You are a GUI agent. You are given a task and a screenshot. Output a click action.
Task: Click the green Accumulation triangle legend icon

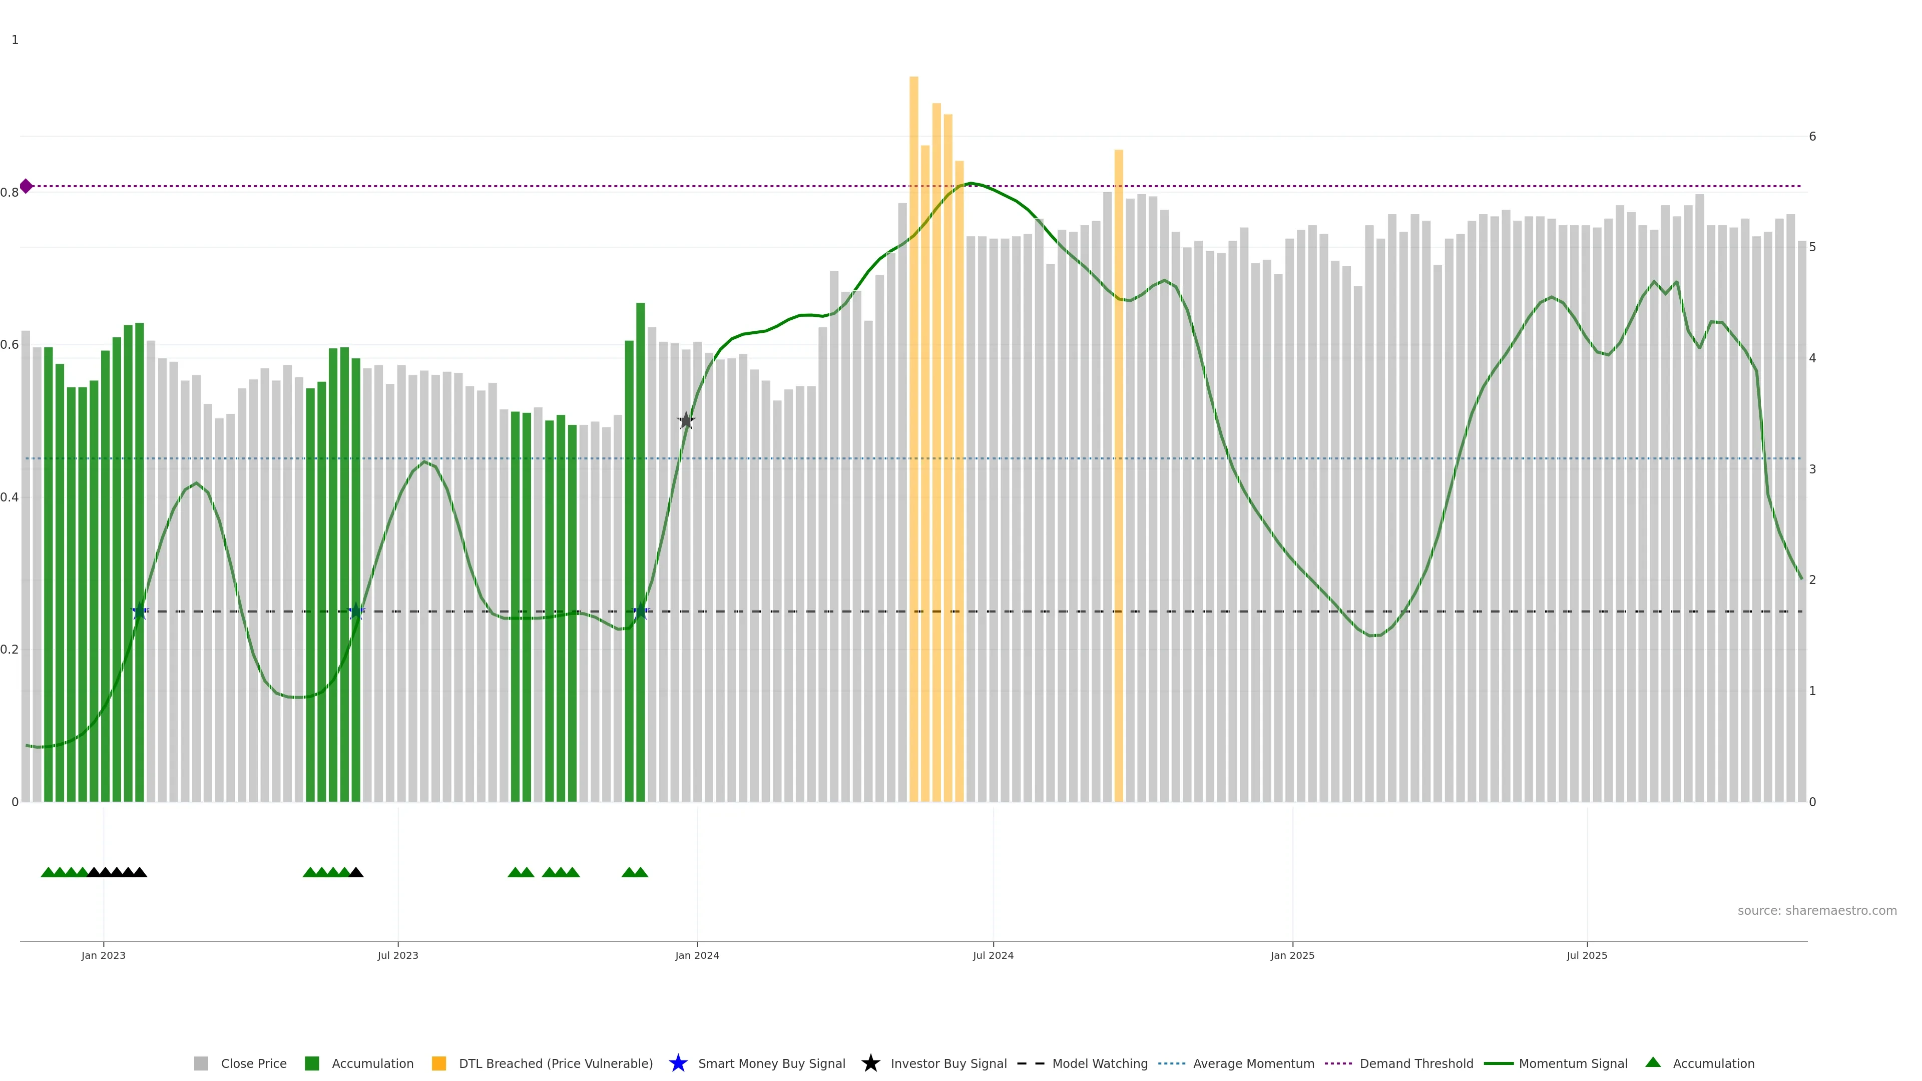tap(1653, 1062)
